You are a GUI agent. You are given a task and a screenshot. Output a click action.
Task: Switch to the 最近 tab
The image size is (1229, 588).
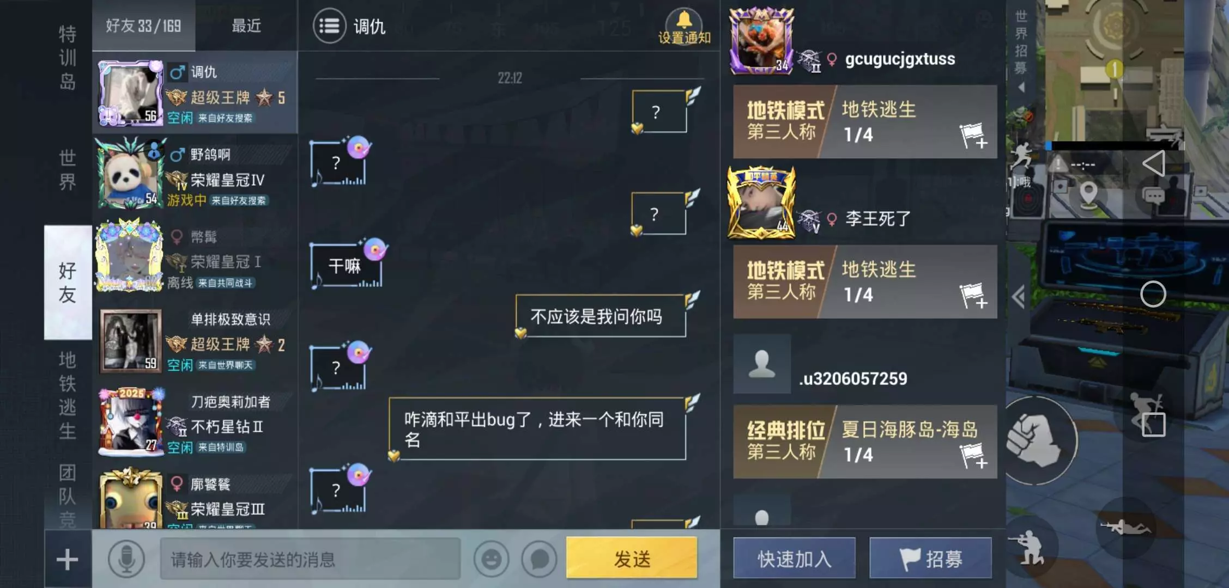click(246, 26)
